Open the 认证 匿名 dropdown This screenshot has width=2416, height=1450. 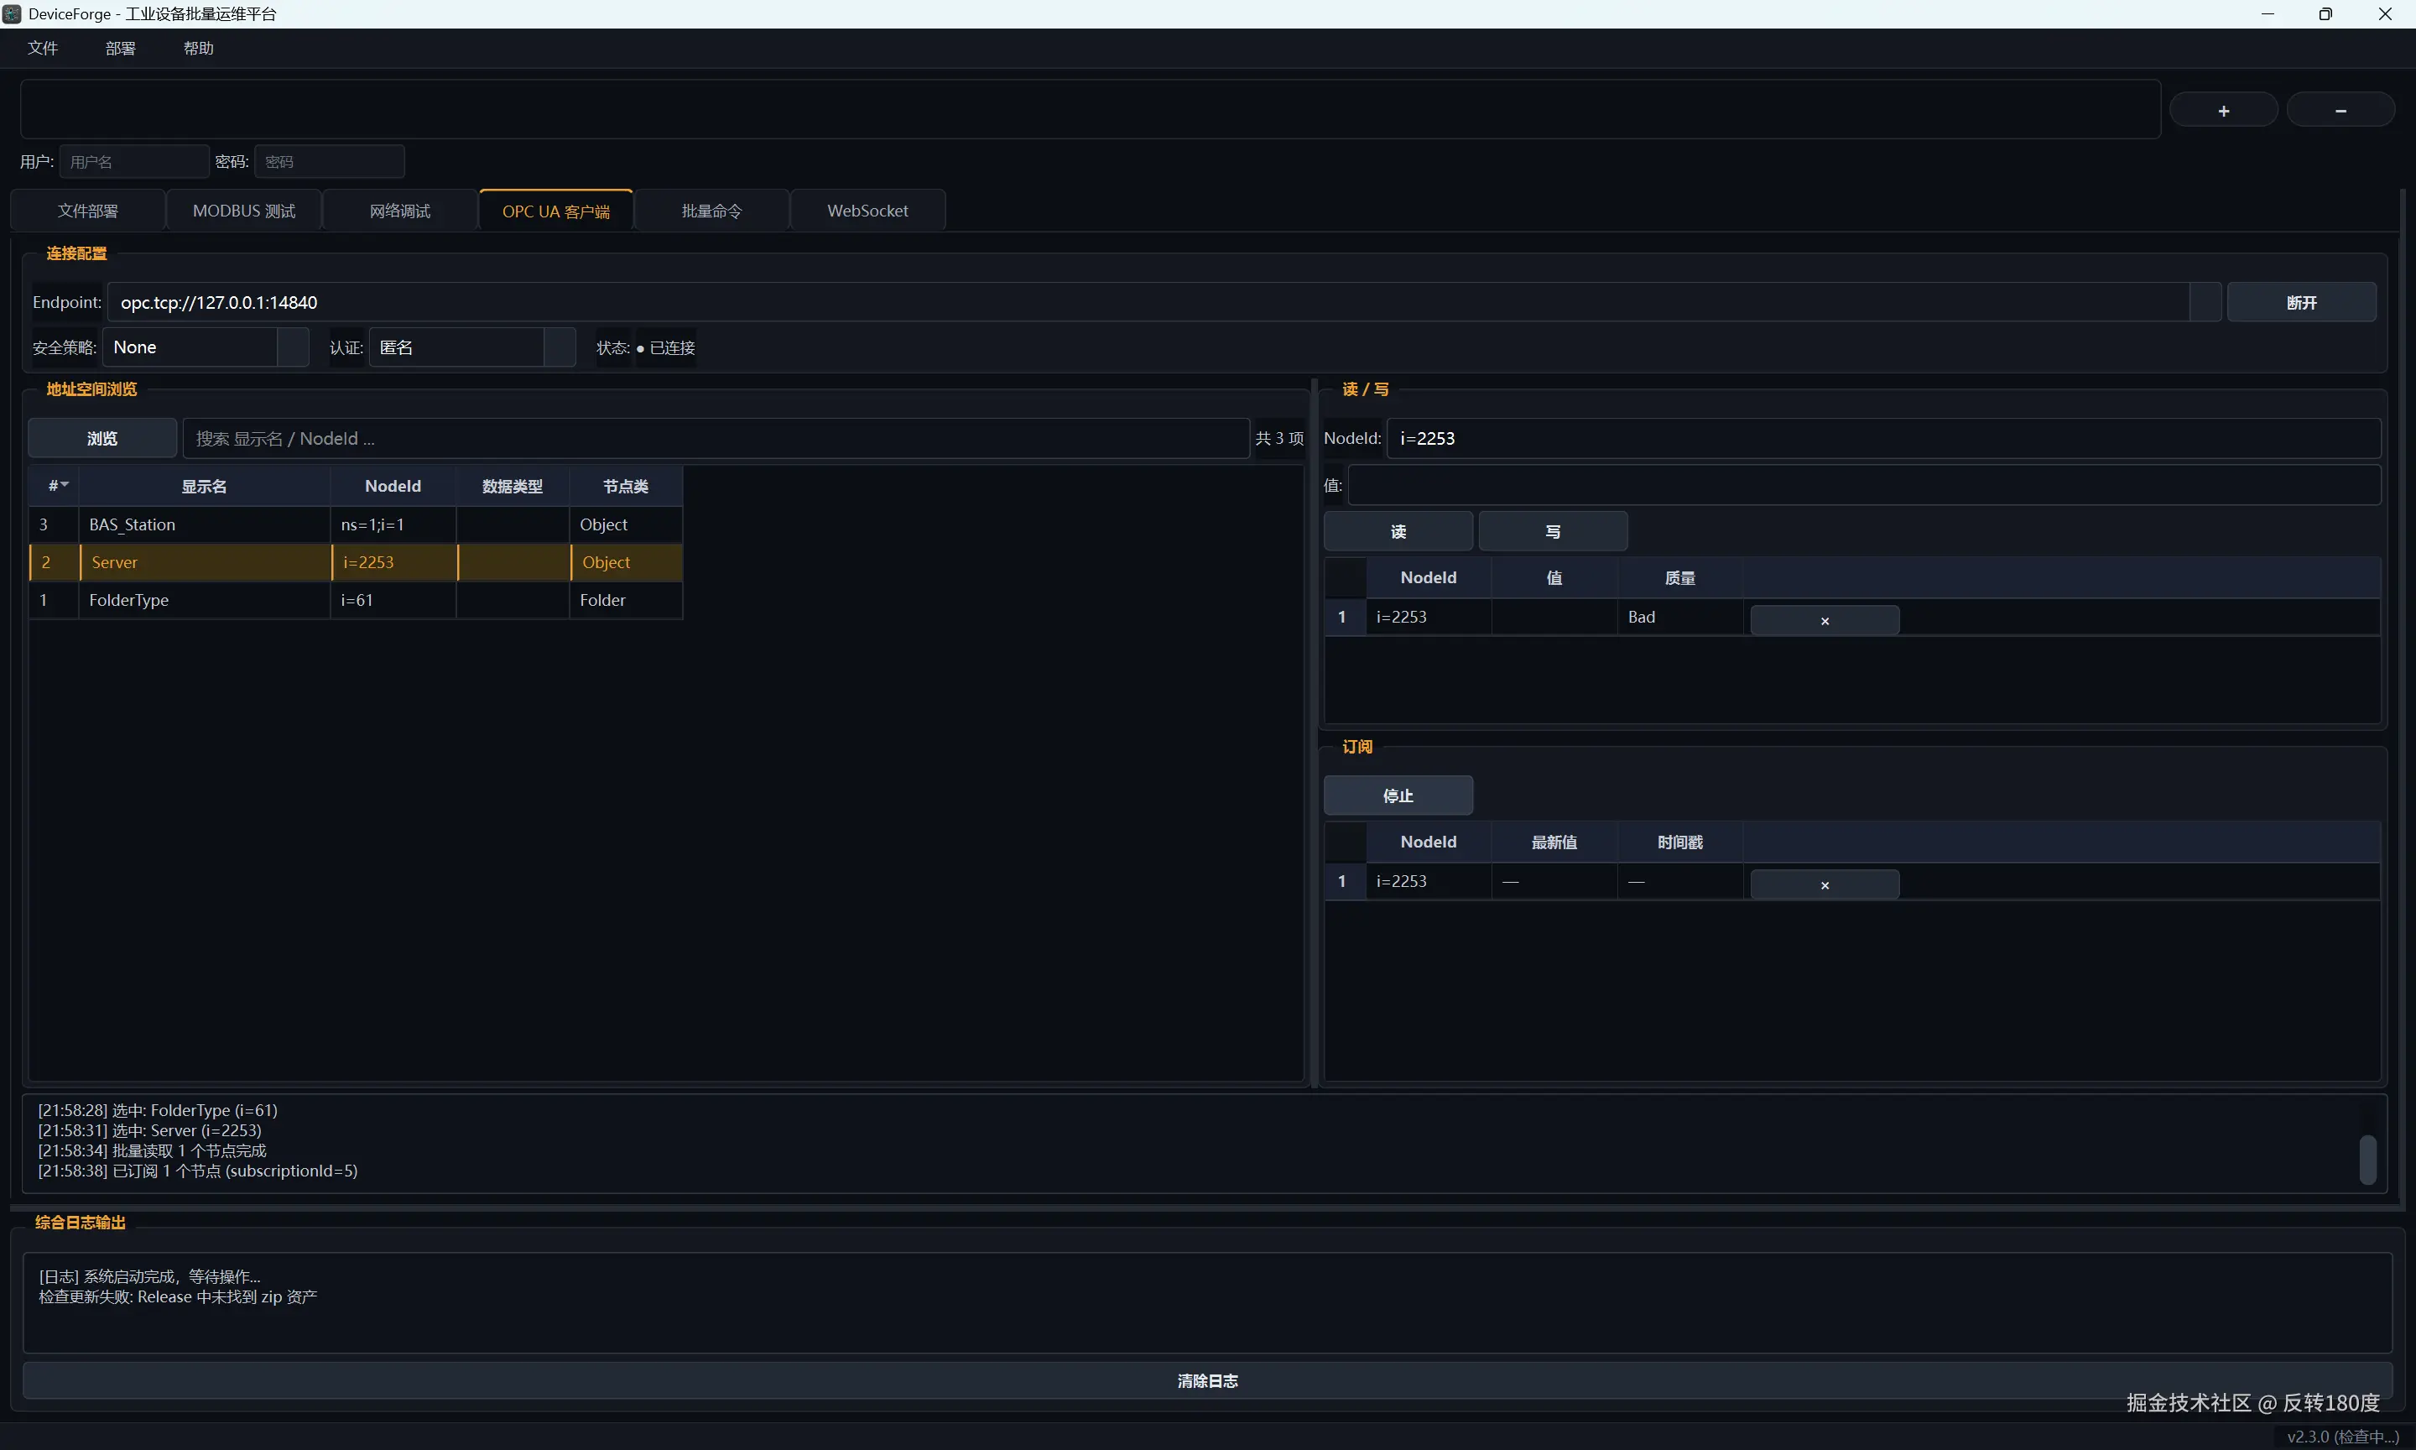point(471,347)
